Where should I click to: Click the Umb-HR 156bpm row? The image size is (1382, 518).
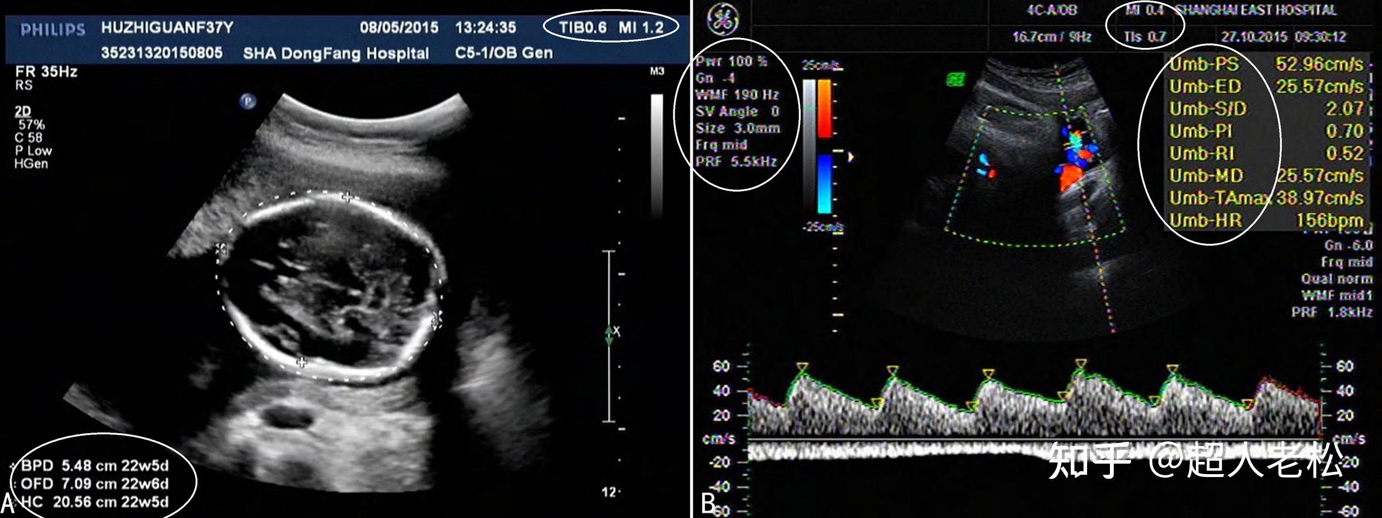[1266, 220]
